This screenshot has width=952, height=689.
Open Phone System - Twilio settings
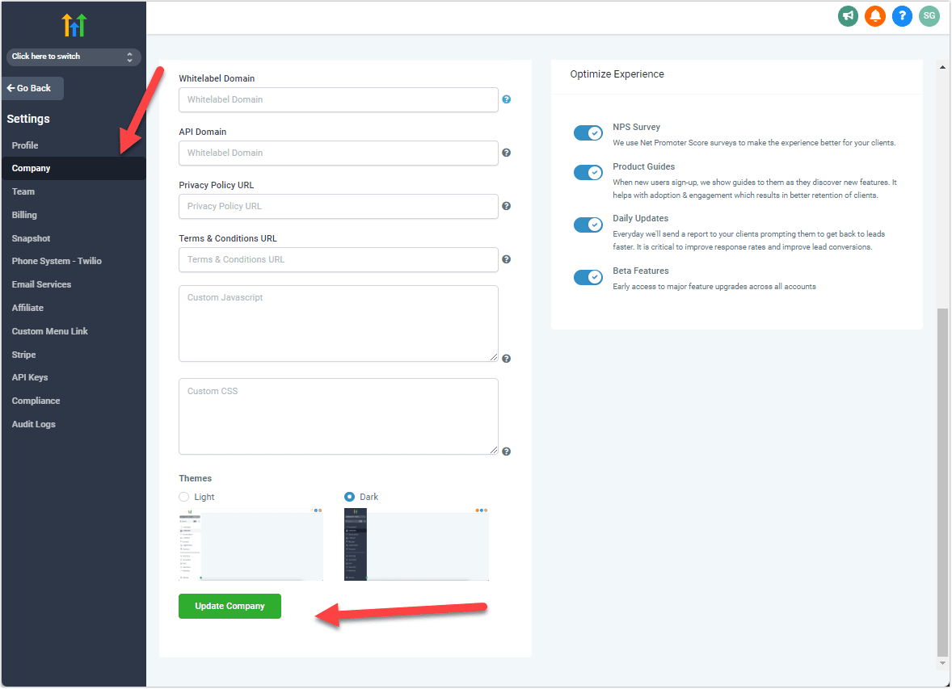coord(57,261)
